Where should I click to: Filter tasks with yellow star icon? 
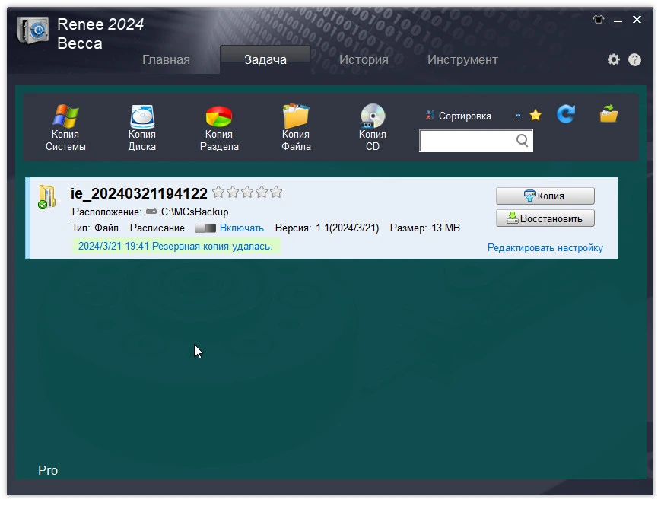pos(535,115)
